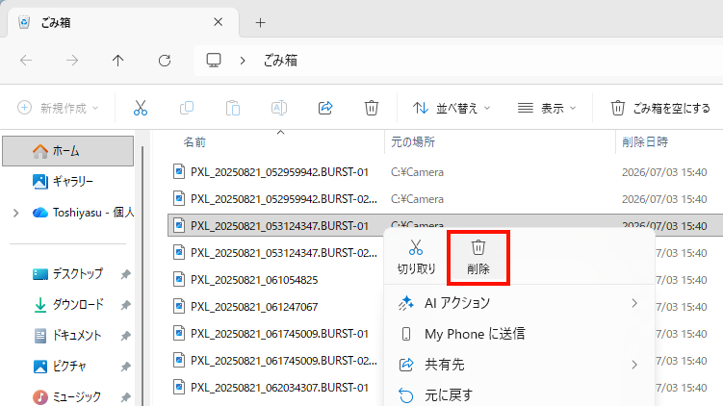Click the Rename icon in toolbar
This screenshot has width=723, height=406.
(x=279, y=108)
